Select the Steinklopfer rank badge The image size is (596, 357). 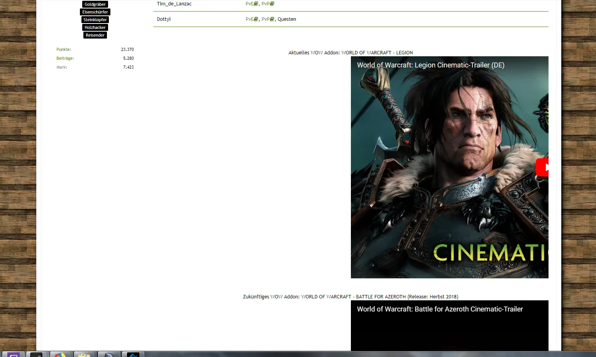tap(95, 20)
